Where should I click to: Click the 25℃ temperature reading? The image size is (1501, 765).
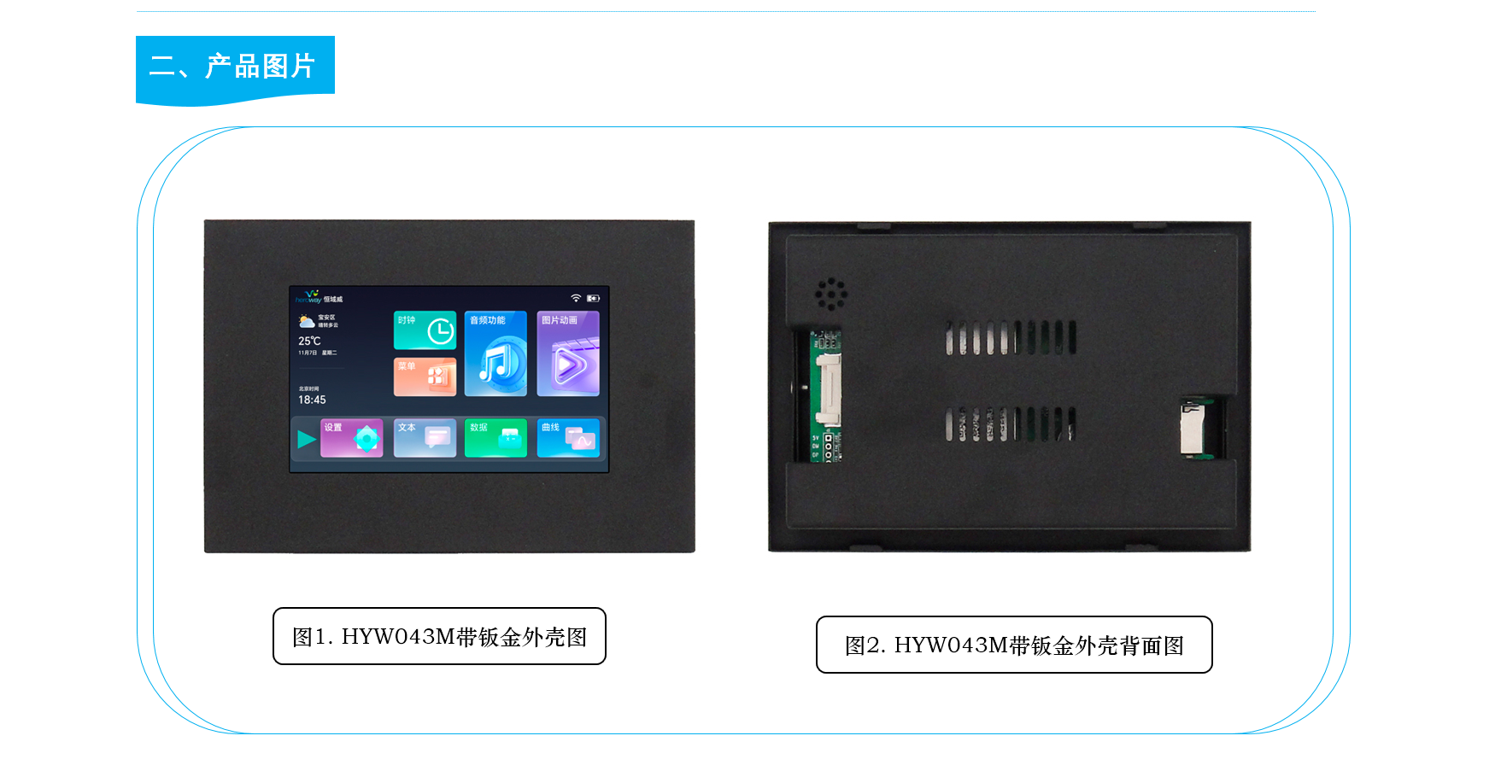coord(309,341)
